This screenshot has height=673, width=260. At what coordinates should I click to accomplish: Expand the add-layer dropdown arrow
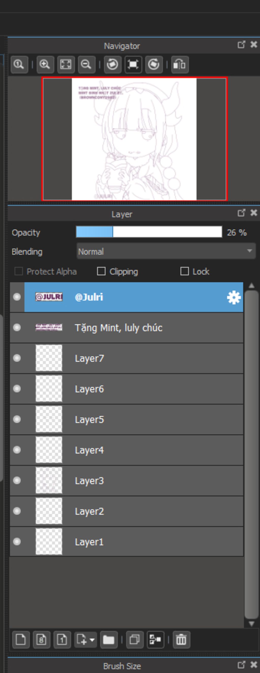pyautogui.click(x=92, y=640)
